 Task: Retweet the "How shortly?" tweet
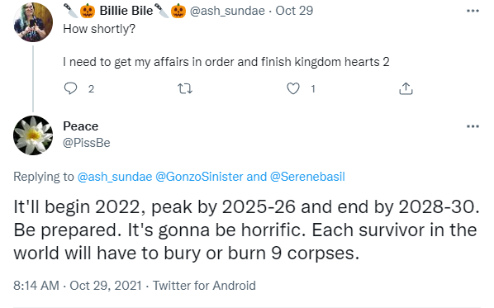185,89
